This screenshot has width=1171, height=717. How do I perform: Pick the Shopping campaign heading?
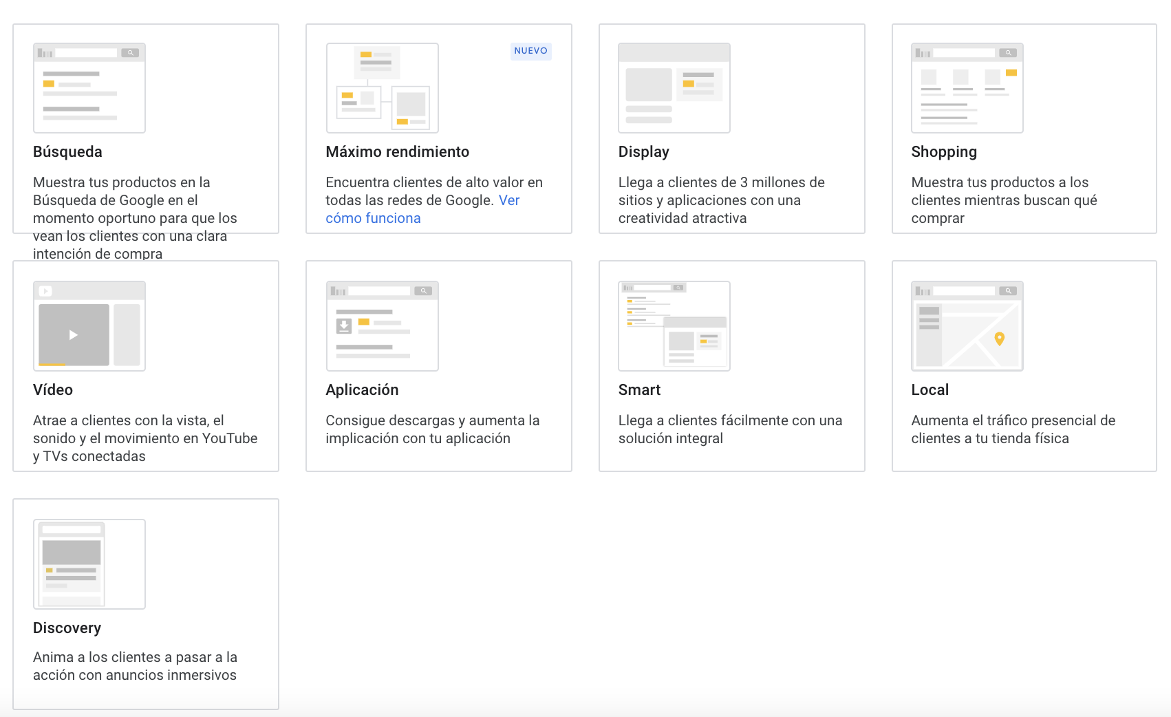[x=944, y=152]
